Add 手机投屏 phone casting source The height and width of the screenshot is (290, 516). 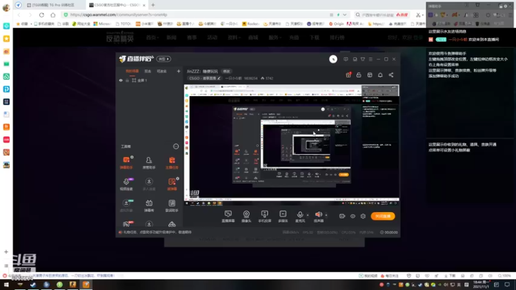(264, 217)
